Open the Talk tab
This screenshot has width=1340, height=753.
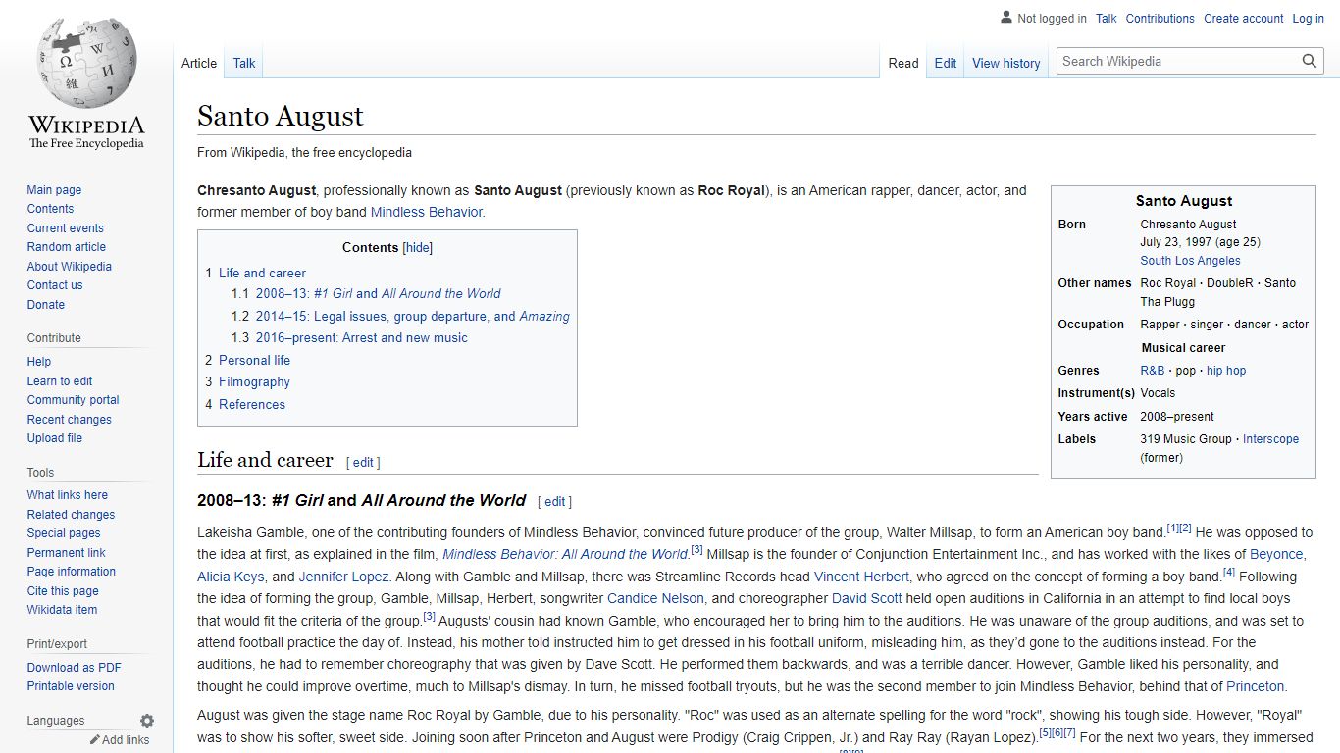coord(244,63)
